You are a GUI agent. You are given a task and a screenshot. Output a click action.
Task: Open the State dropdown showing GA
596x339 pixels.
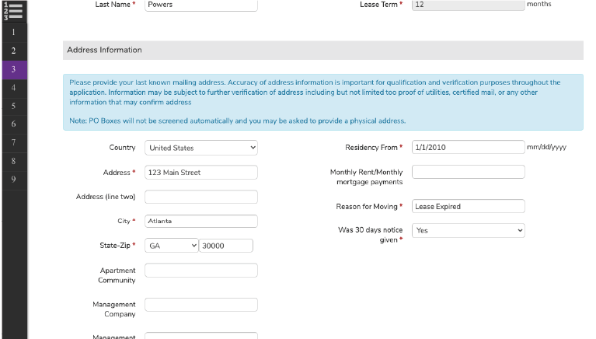coord(172,246)
